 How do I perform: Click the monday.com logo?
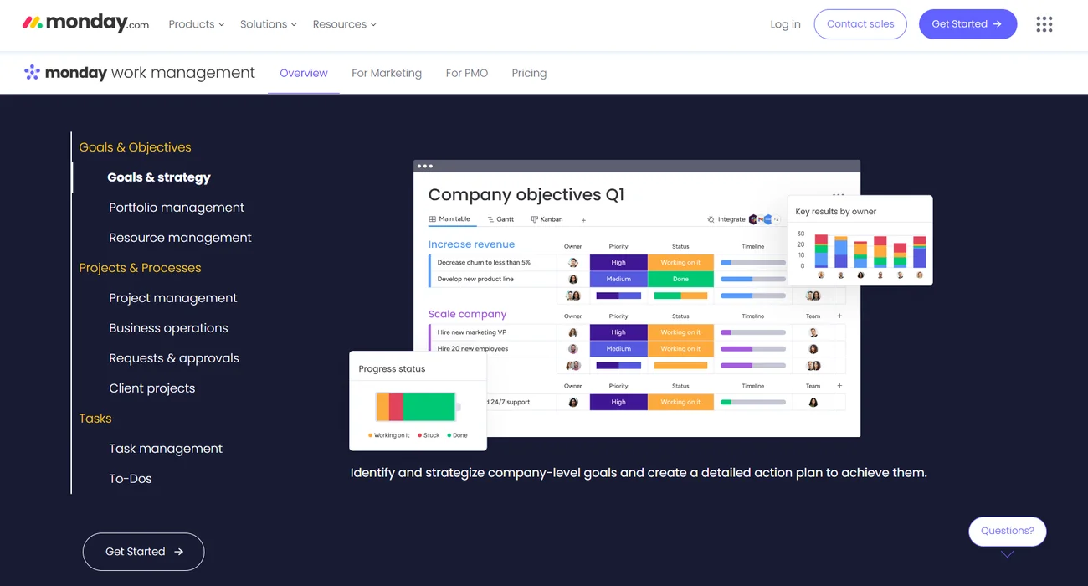coord(85,23)
